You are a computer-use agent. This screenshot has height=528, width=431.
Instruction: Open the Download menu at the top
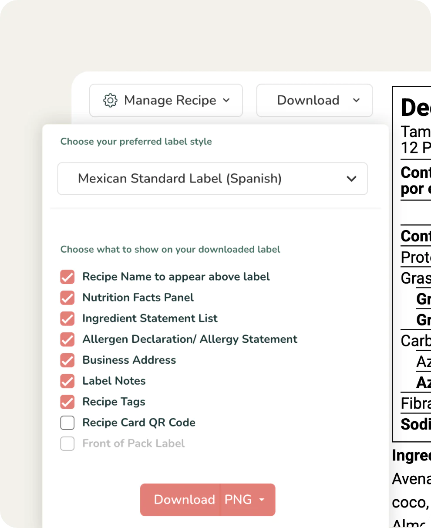pos(308,100)
